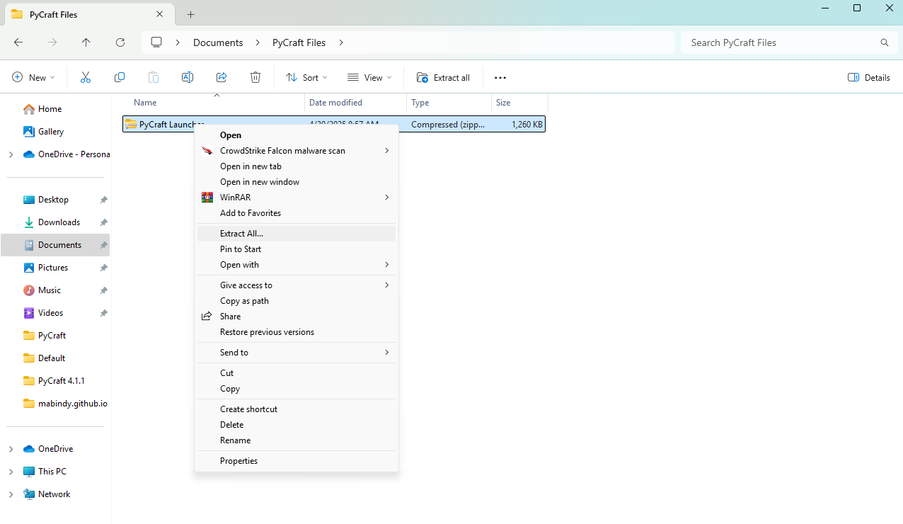Click the Delete trash icon in toolbar
903x524 pixels.
click(x=255, y=77)
